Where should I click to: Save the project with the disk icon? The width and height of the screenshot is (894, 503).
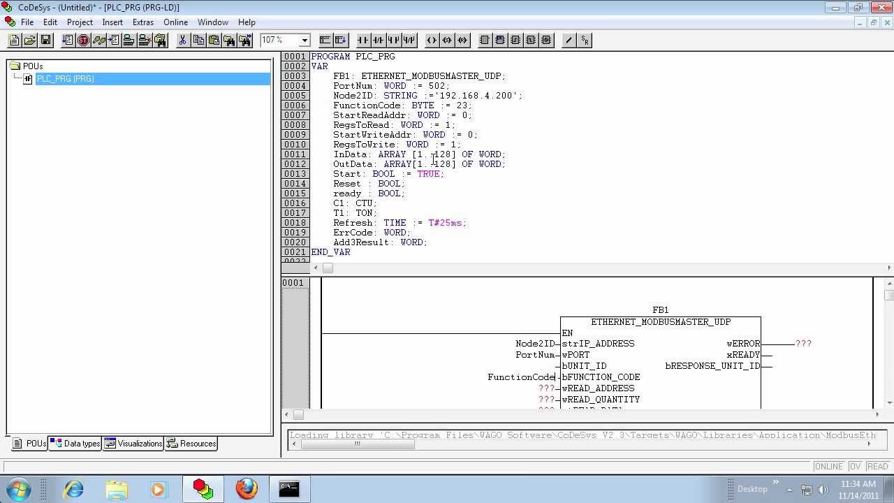(x=46, y=41)
